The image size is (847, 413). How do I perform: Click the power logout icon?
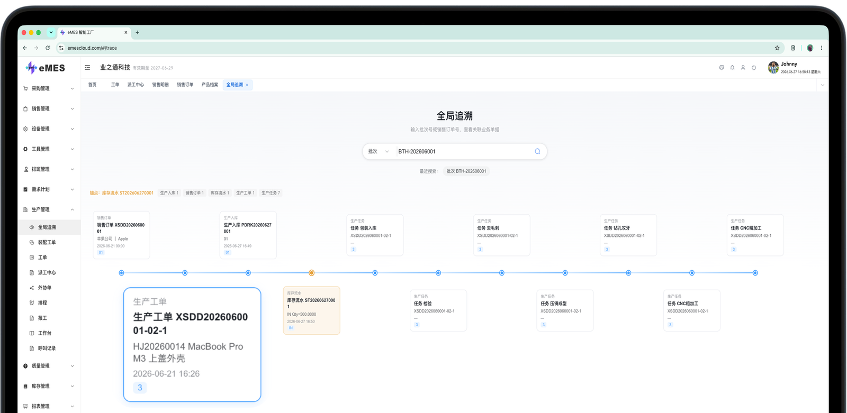click(754, 68)
